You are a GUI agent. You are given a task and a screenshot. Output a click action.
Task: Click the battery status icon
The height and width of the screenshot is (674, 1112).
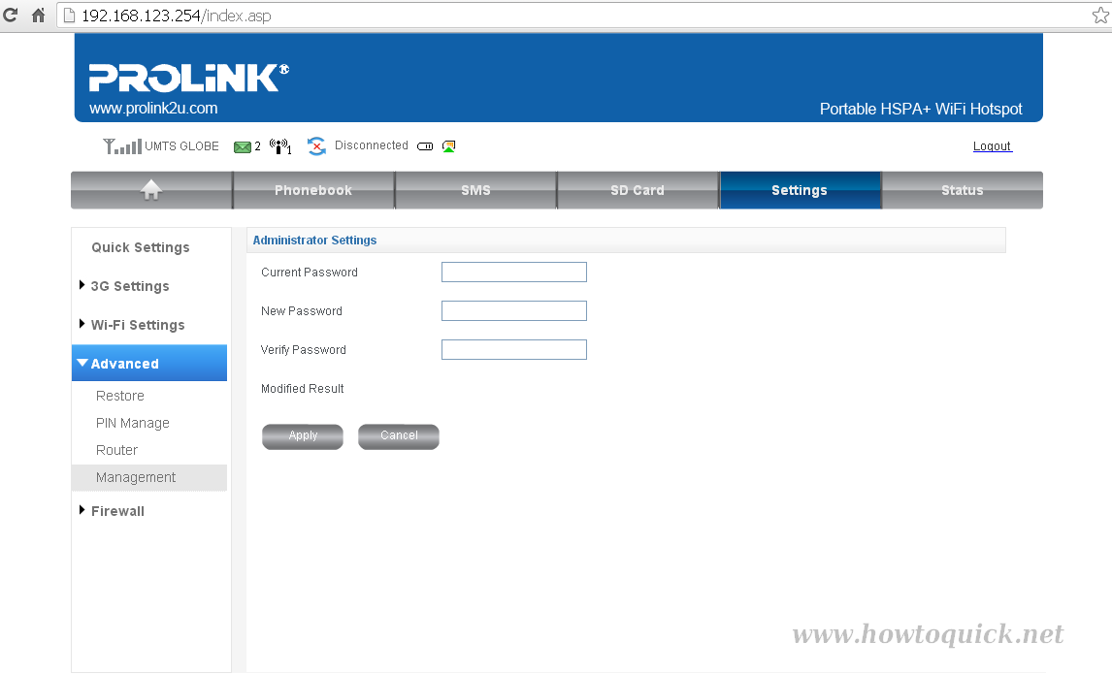(424, 145)
